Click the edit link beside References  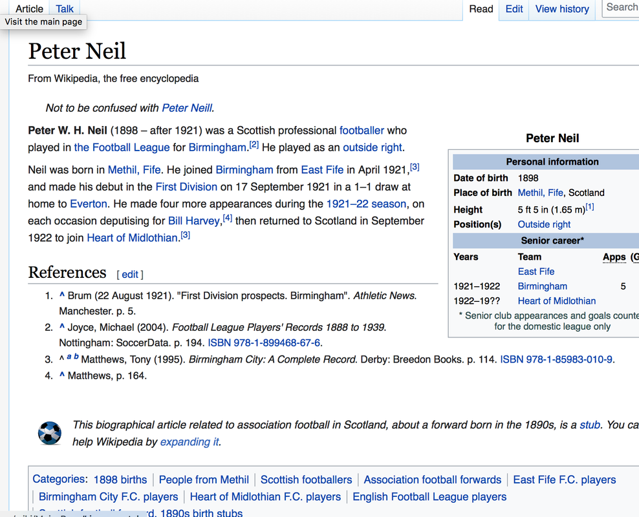click(x=130, y=275)
